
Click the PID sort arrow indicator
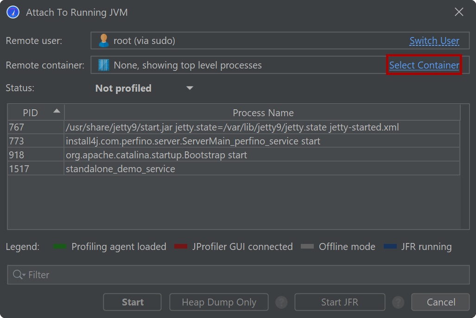[57, 111]
